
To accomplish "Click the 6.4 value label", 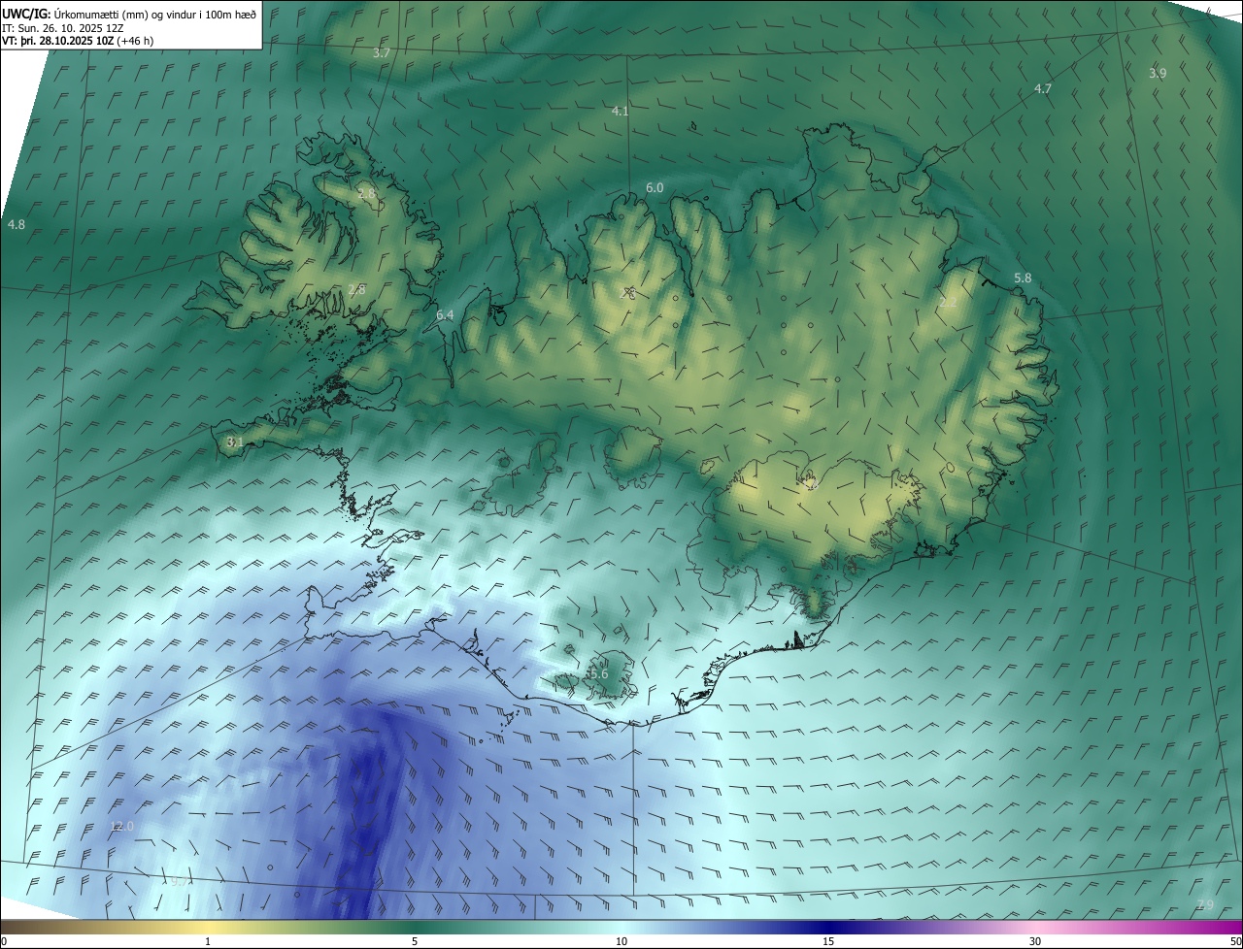I will pos(445,315).
